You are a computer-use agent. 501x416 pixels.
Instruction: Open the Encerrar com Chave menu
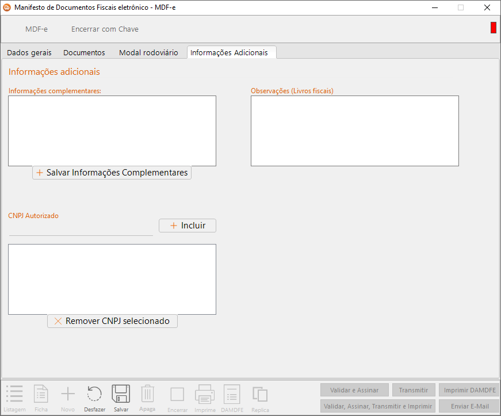point(105,29)
